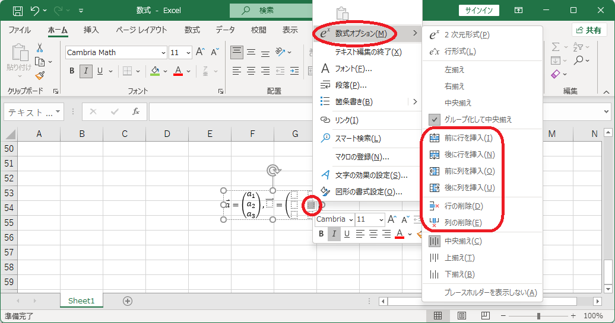This screenshot has height=323, width=615.
Task: Click the ribbon Align Left icon
Action: tap(236, 71)
